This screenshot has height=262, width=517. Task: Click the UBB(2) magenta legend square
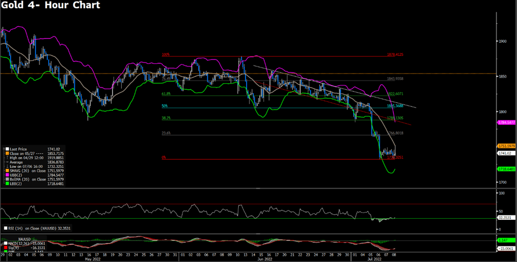(x=8, y=174)
